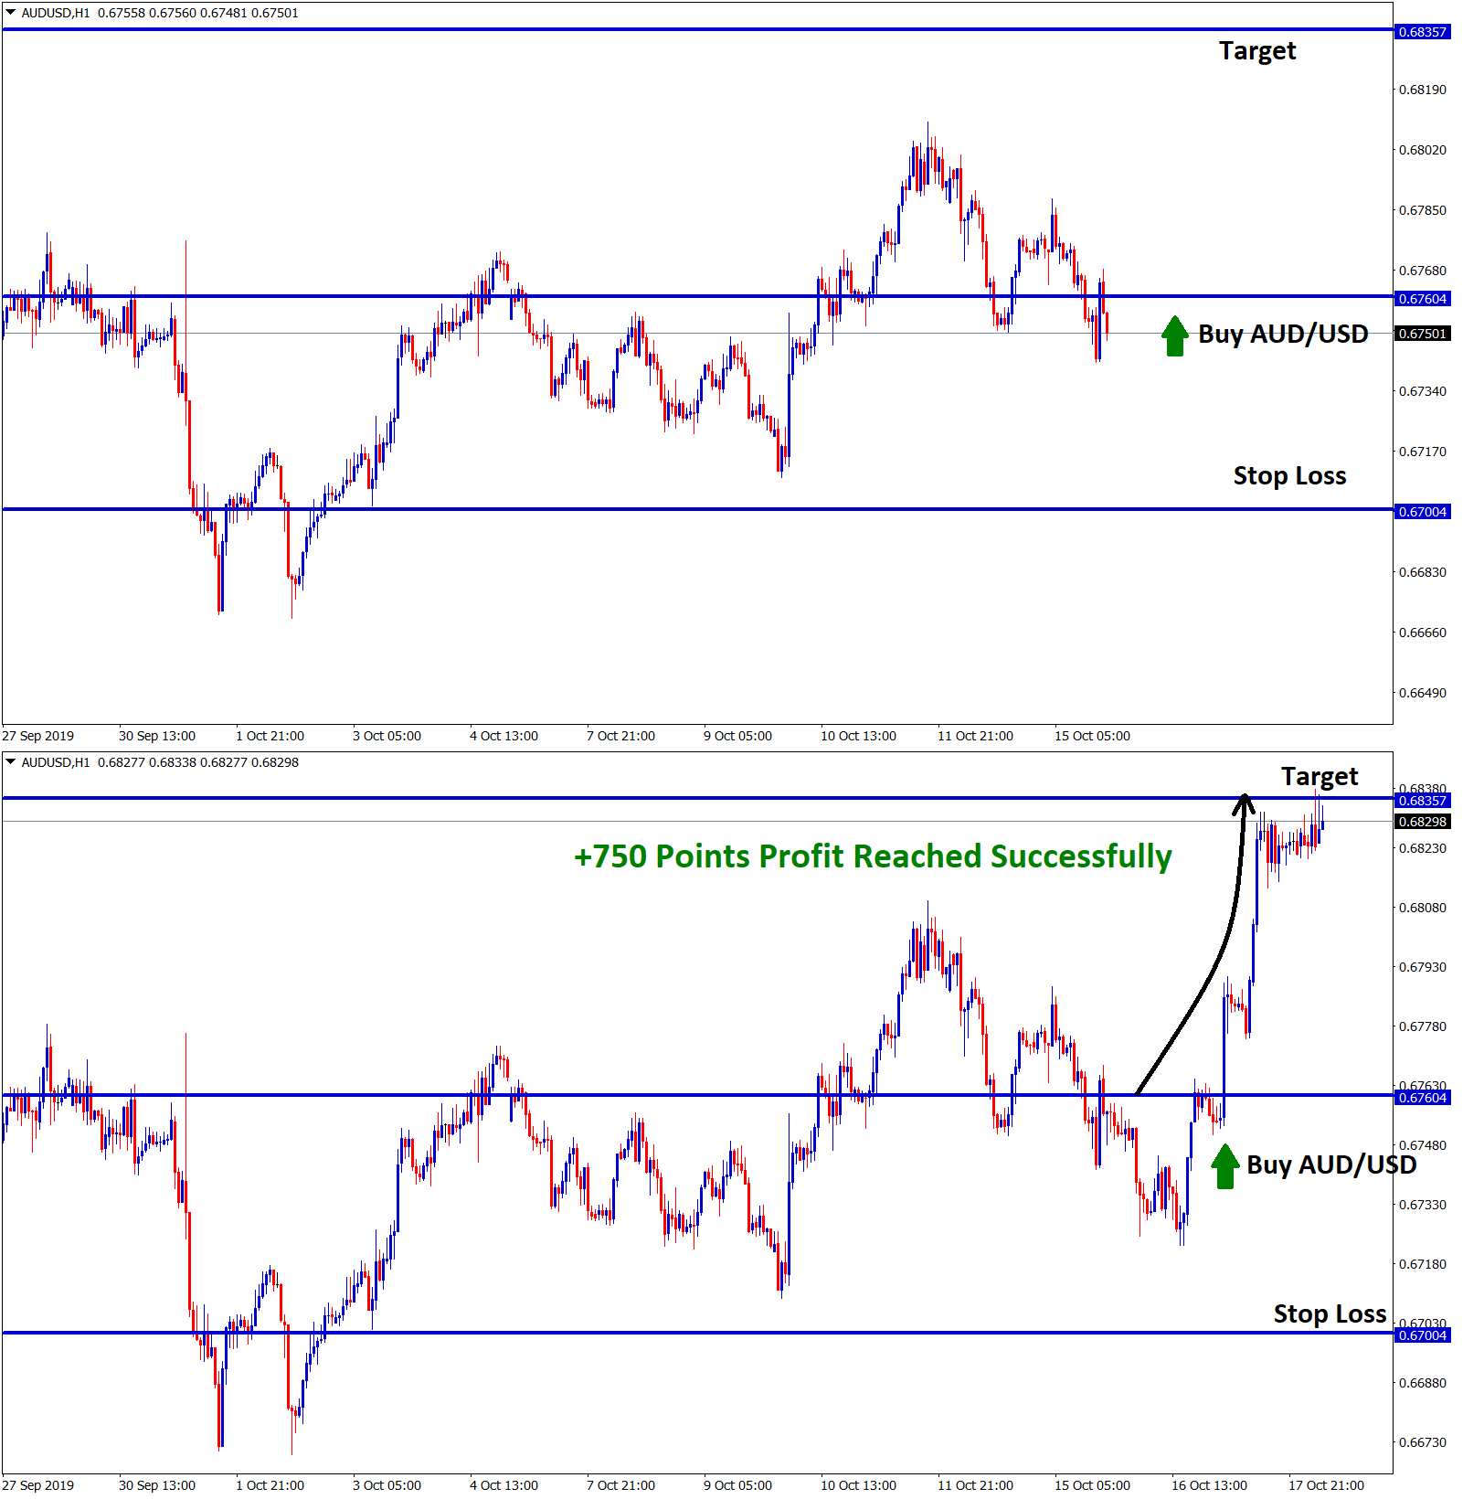The image size is (1484, 1510).
Task: Select the Target label in the lower chart
Action: point(1320,777)
